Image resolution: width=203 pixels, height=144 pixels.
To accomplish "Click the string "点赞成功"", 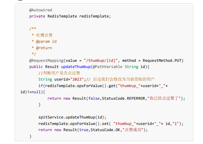I will (x=133, y=130).
